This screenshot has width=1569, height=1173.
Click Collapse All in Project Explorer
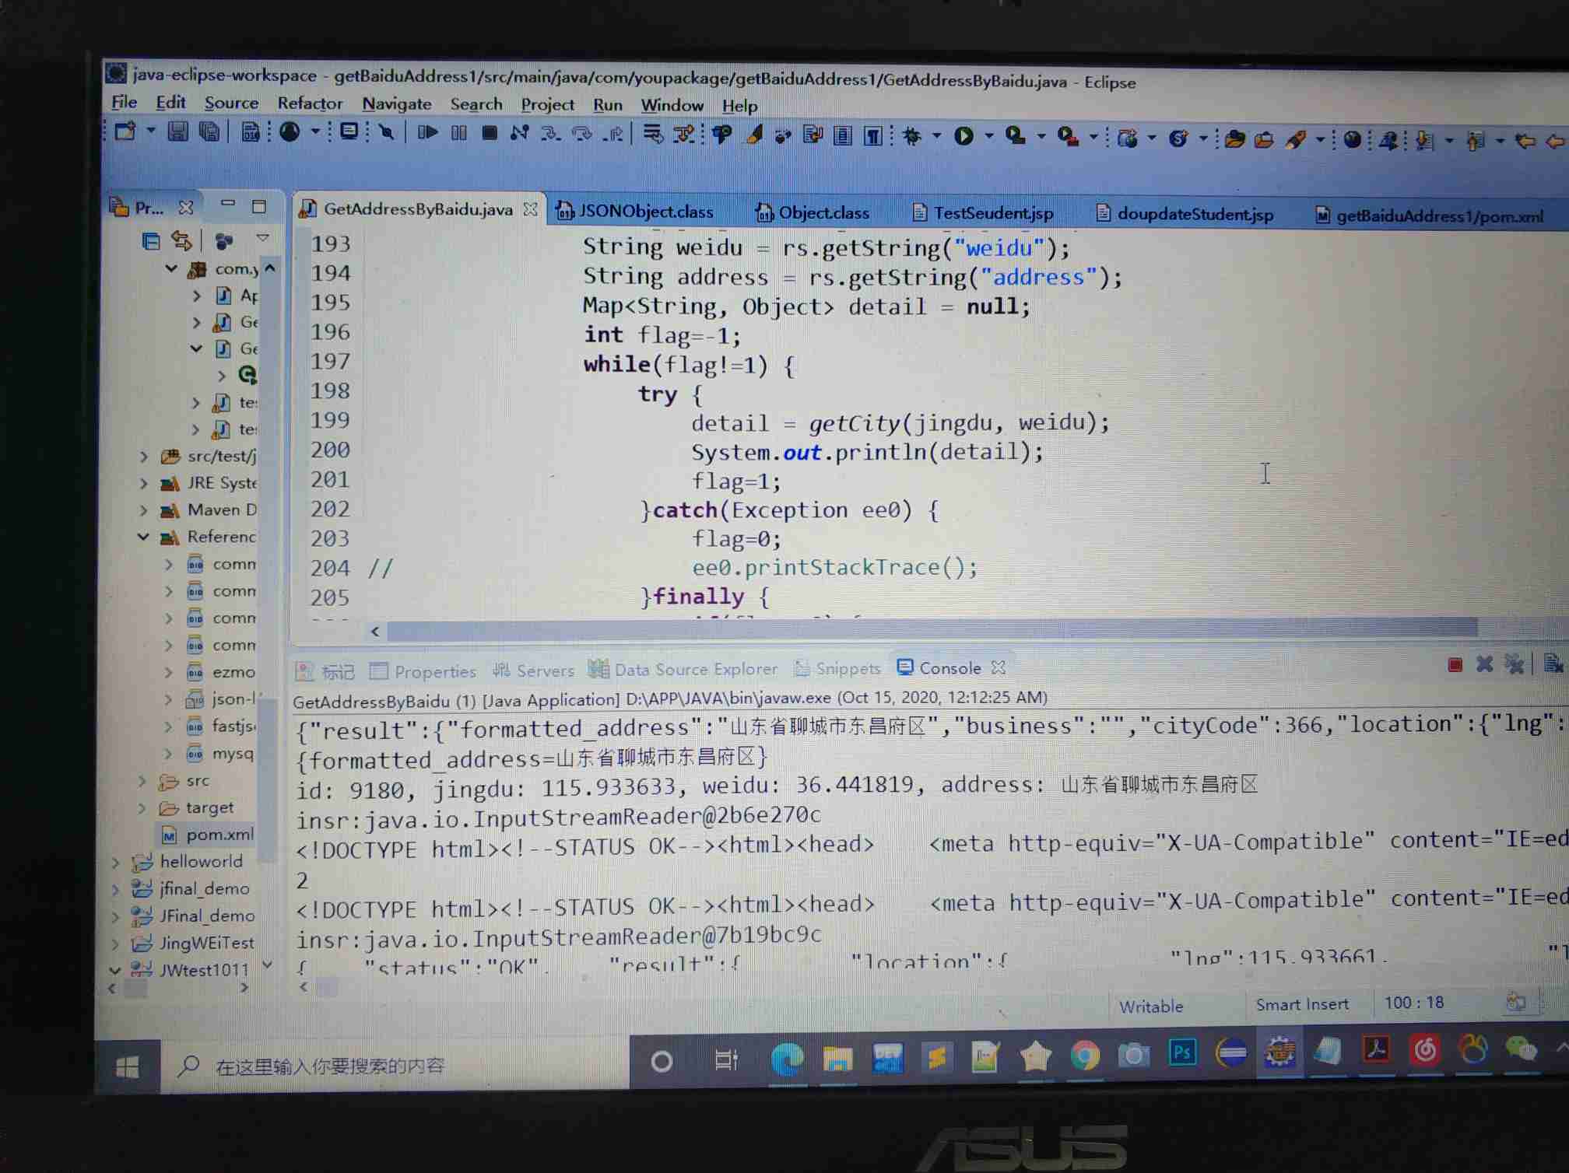151,241
